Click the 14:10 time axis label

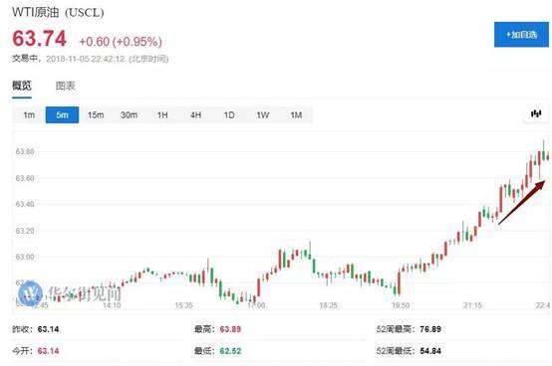112,305
